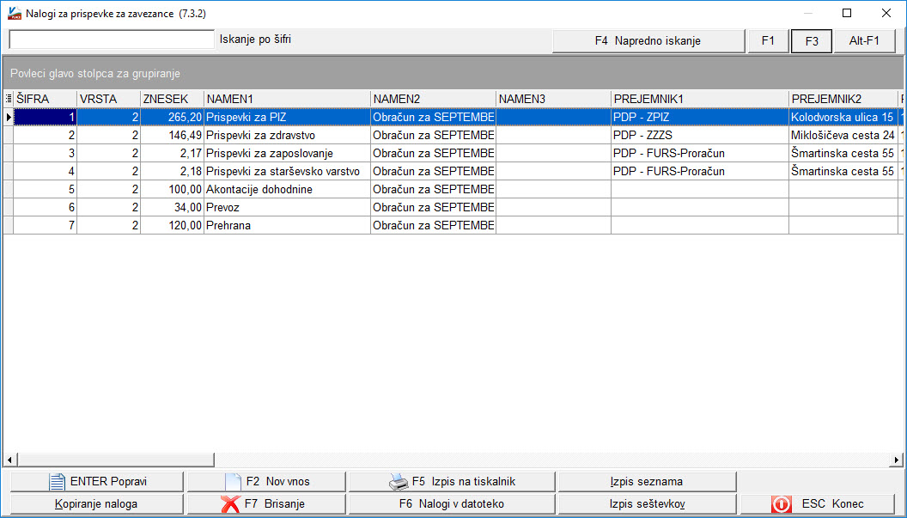This screenshot has height=518, width=907.
Task: Click the horizontal scrollbar right arrow
Action: [x=898, y=460]
